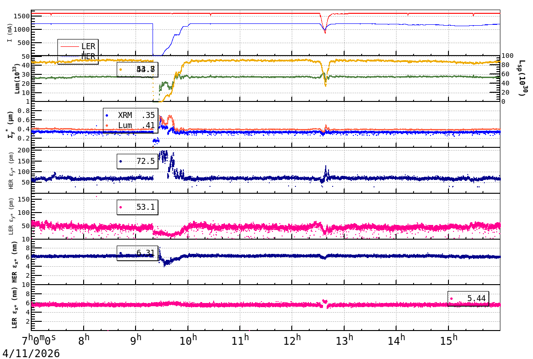
Task: Click the 80 tick on the right Lsp axis
Action: [x=505, y=65]
